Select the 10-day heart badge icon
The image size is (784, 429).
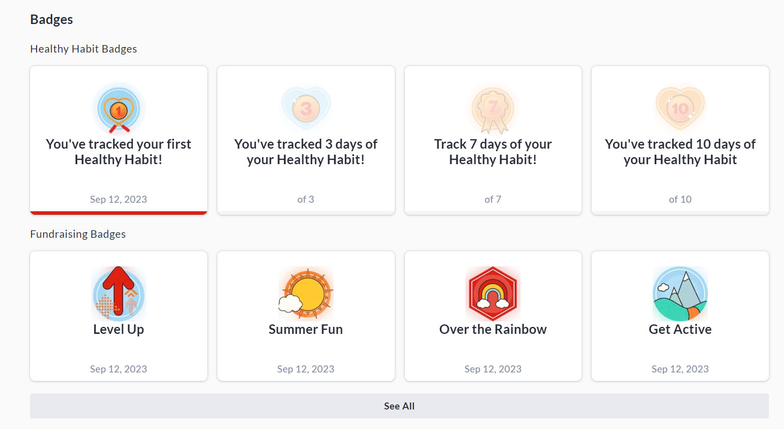coord(680,109)
